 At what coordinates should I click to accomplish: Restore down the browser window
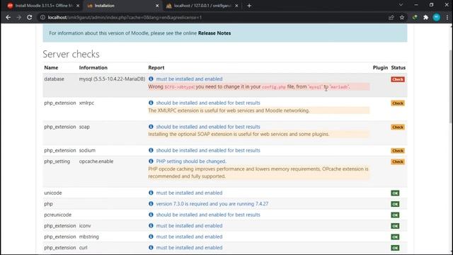coord(431,5)
